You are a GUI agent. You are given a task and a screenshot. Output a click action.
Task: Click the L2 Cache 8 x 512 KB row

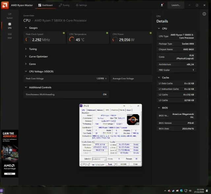click(x=176, y=95)
